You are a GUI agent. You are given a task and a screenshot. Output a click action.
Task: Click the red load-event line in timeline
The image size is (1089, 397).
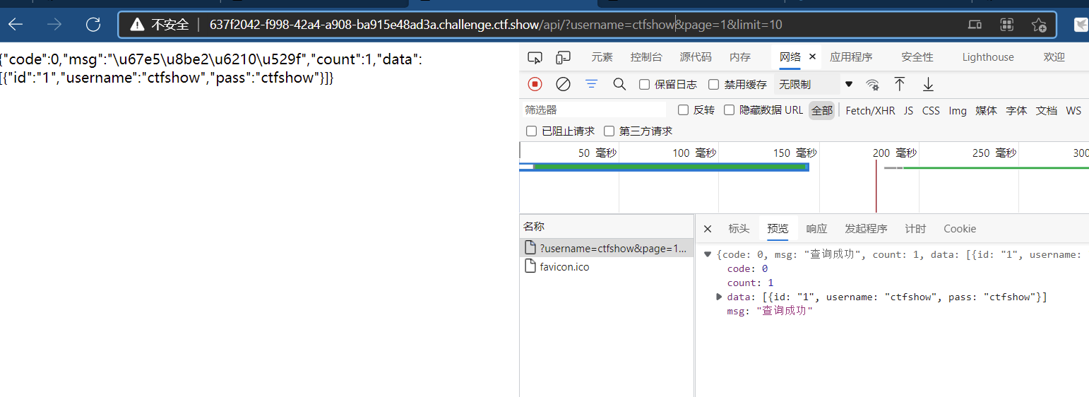point(876,185)
